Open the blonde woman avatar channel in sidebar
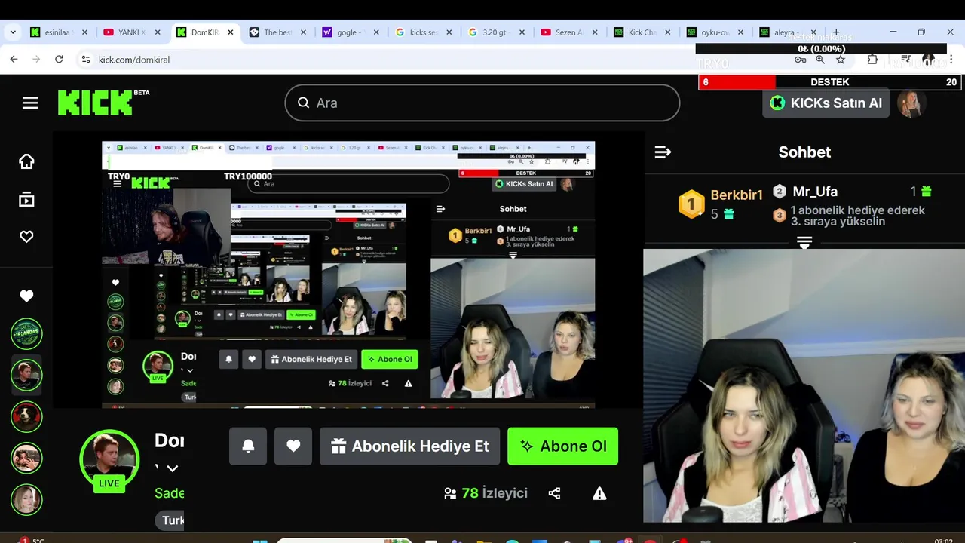 point(26,499)
